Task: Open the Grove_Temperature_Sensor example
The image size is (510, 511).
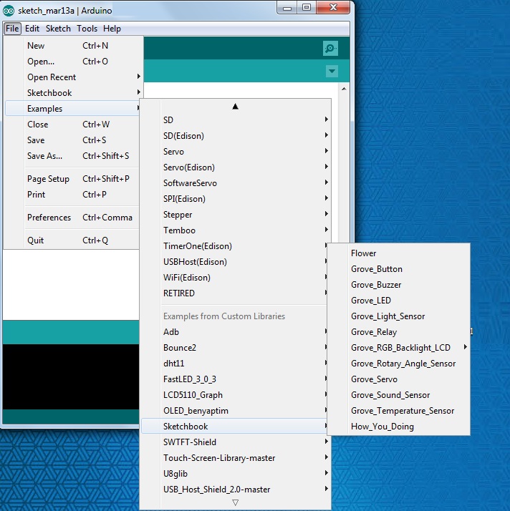Action: point(399,411)
